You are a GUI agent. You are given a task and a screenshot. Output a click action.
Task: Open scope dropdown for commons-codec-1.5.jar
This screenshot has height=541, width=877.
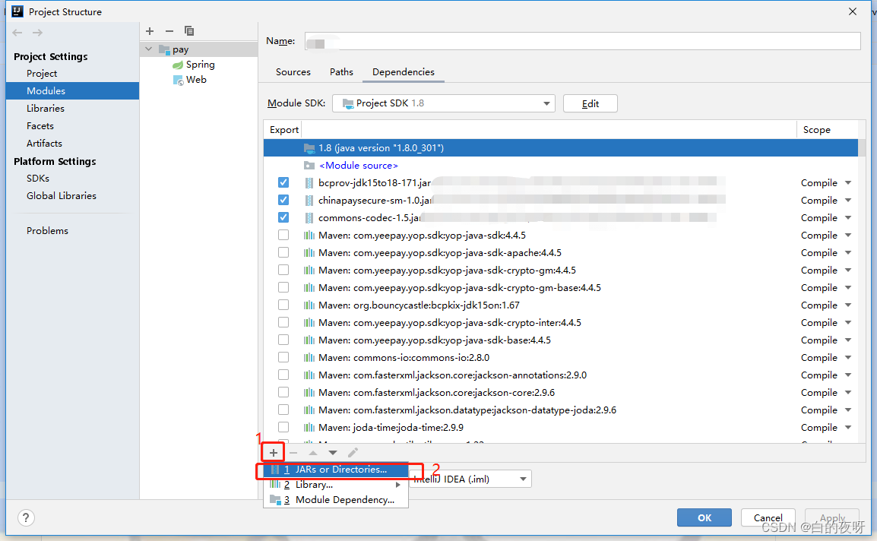848,217
